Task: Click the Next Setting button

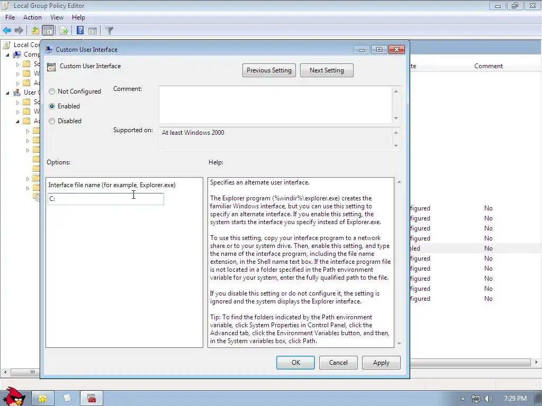Action: [327, 70]
